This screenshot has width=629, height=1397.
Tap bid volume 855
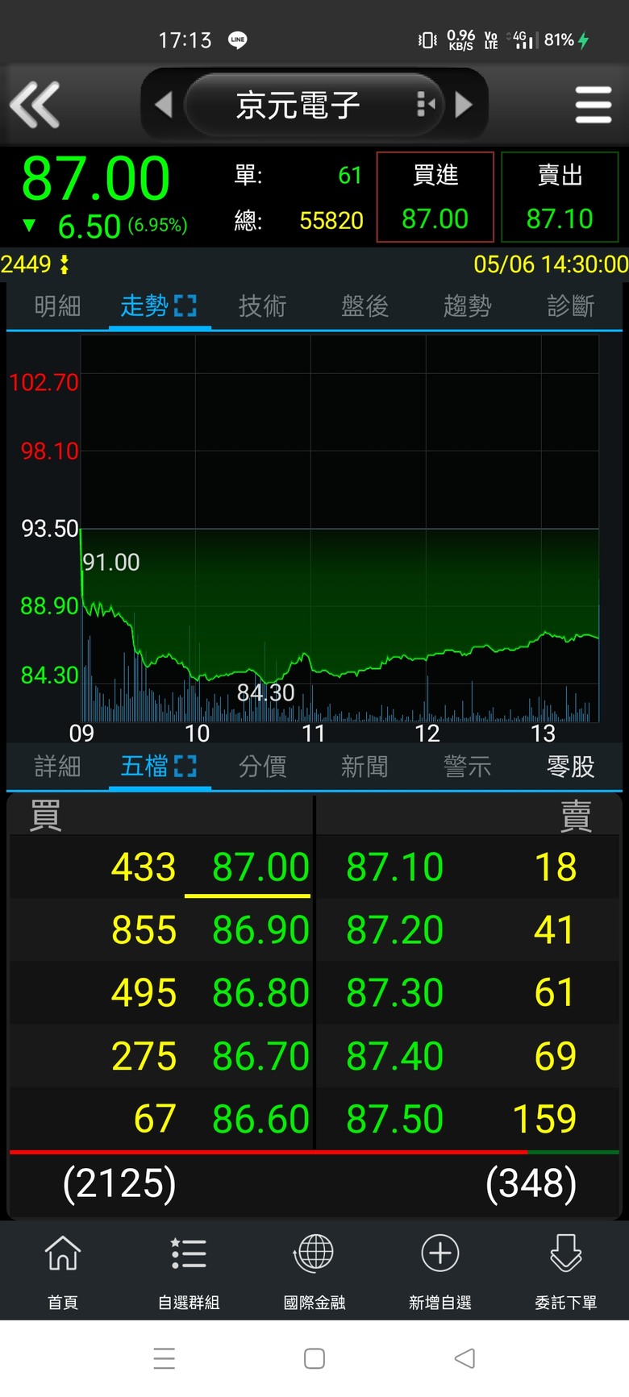point(144,930)
